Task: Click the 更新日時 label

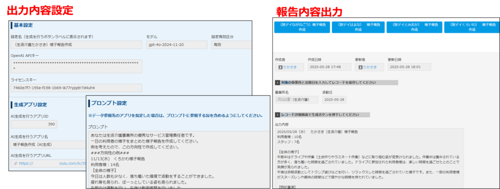Action: pos(394,59)
